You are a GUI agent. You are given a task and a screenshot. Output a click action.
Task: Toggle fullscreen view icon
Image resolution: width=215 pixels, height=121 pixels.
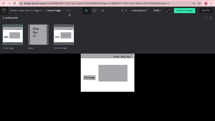pos(168,10)
